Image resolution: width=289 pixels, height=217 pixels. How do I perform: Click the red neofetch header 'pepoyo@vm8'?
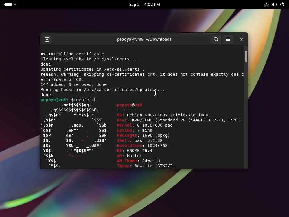click(129, 105)
